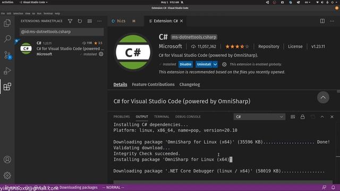Click the Disable button
340x191 pixels.
click(x=185, y=64)
